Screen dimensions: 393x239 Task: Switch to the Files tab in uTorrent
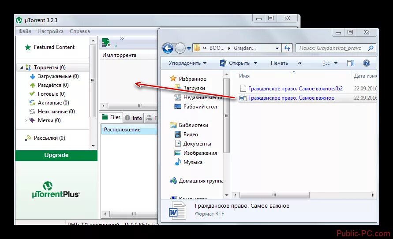(x=112, y=117)
